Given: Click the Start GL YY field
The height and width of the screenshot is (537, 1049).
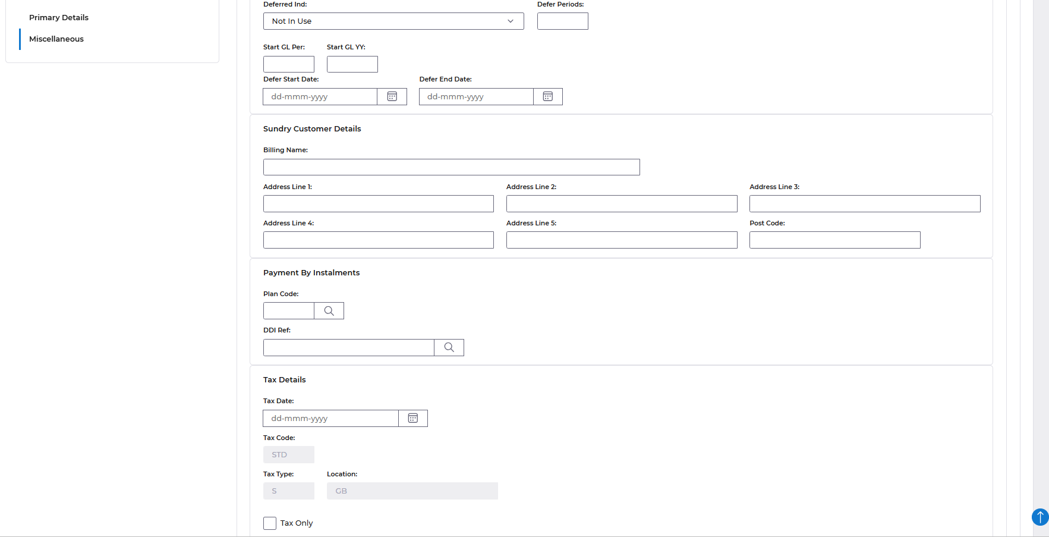Looking at the screenshot, I should pos(352,64).
